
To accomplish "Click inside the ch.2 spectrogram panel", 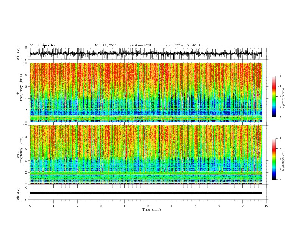I will pos(146,155).
